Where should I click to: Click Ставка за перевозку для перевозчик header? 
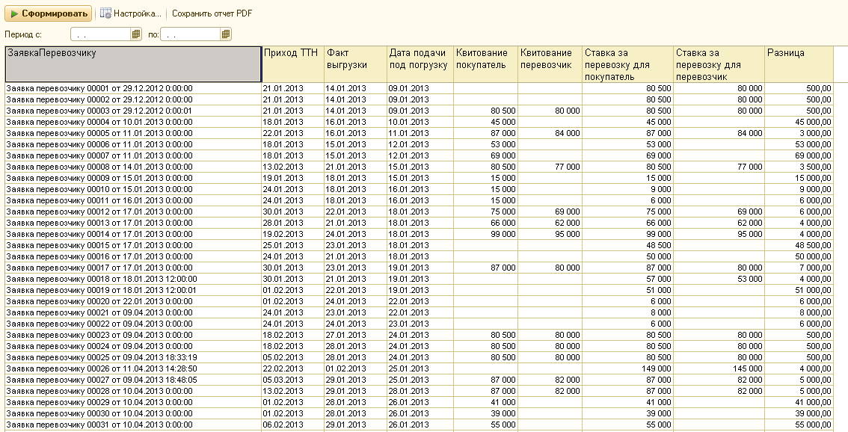coord(718,64)
